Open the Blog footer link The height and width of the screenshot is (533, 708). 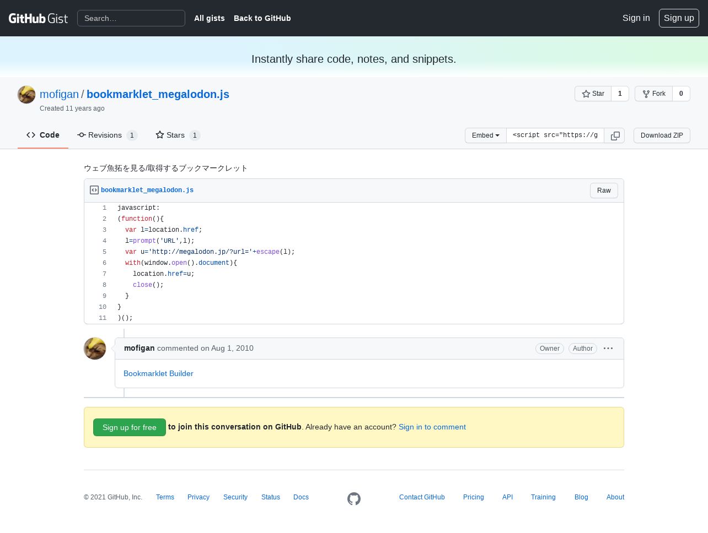click(x=581, y=497)
